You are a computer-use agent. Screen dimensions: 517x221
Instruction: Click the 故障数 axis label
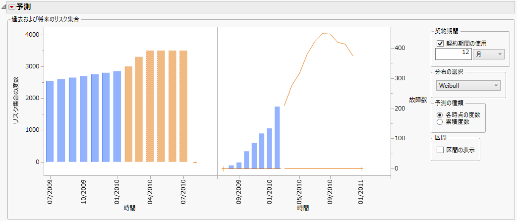418,100
